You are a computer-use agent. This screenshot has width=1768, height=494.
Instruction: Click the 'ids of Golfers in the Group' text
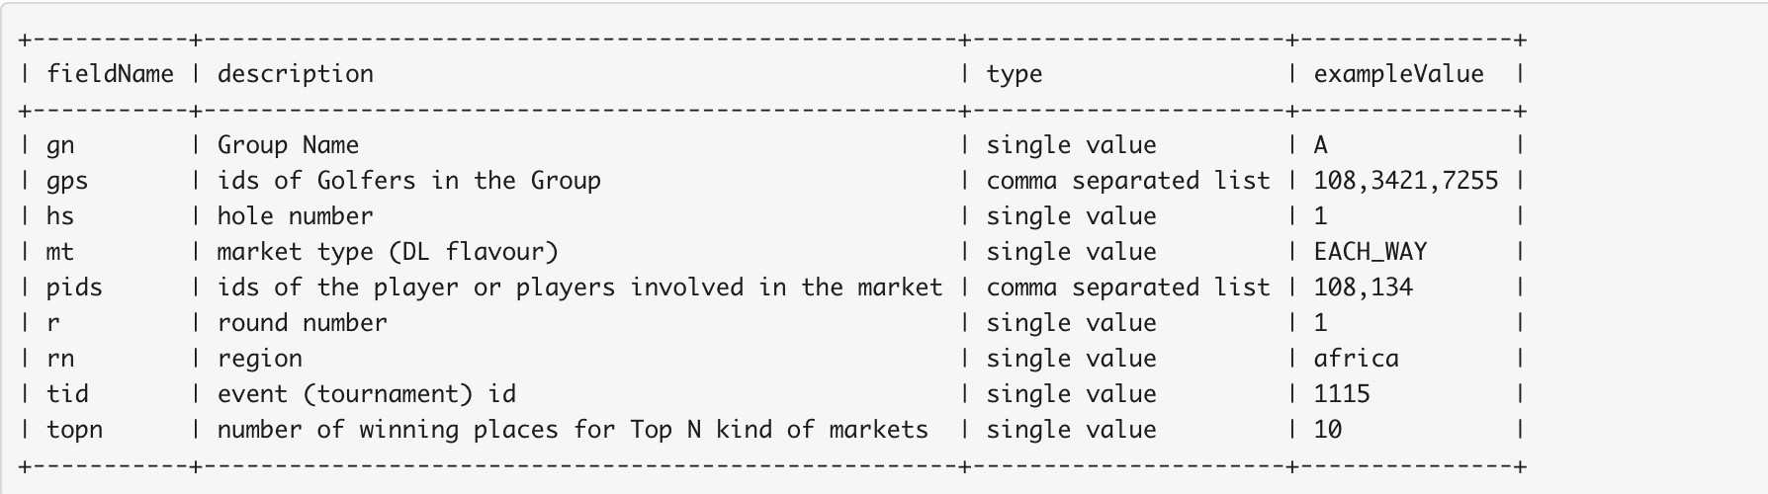[408, 181]
